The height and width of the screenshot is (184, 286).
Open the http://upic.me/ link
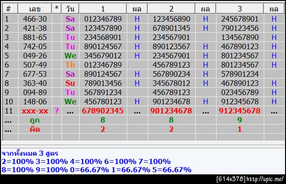tap(266, 179)
